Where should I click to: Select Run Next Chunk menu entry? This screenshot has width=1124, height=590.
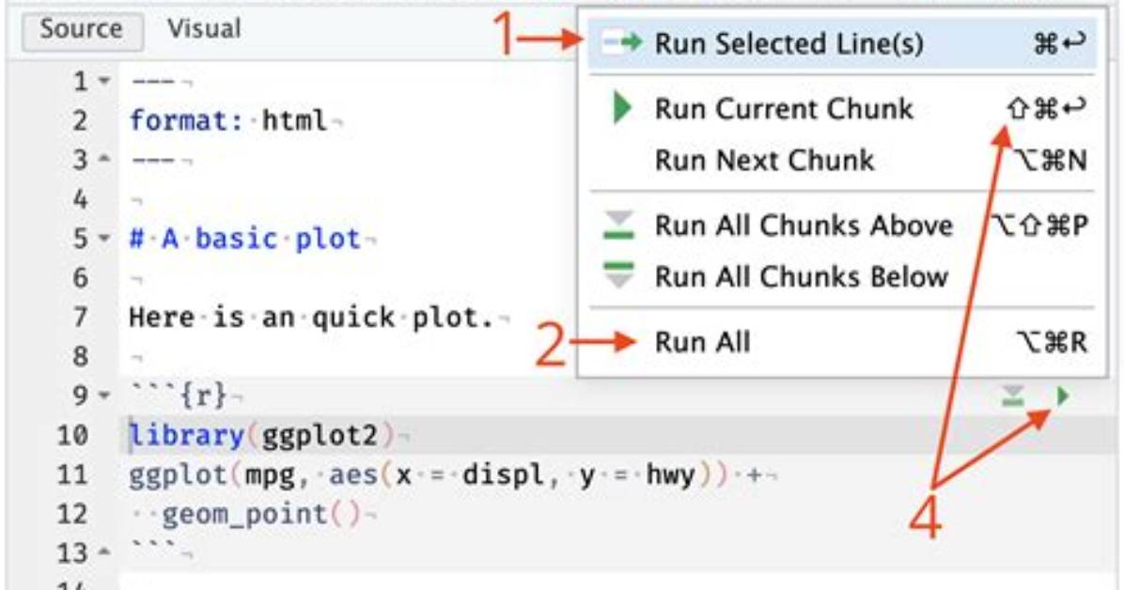tap(843, 160)
